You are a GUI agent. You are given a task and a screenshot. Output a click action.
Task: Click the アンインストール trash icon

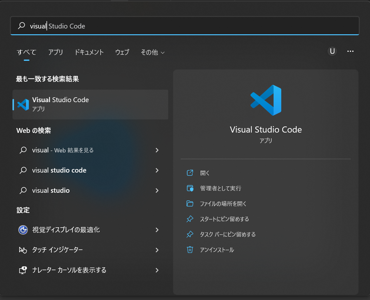pos(190,250)
